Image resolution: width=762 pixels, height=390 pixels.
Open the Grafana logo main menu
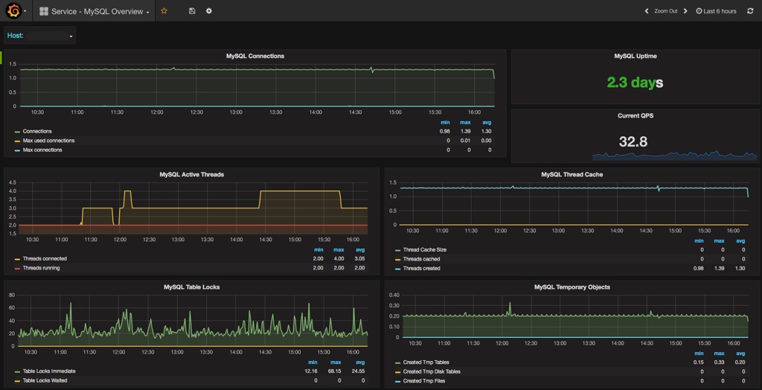[x=13, y=11]
